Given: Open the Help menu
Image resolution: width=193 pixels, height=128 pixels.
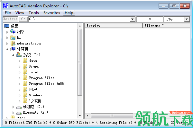Looking at the screenshot, I should (69, 13).
